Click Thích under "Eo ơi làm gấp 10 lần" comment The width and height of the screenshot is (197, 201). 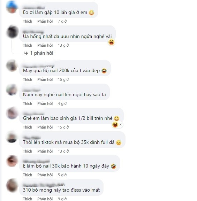(x=28, y=21)
